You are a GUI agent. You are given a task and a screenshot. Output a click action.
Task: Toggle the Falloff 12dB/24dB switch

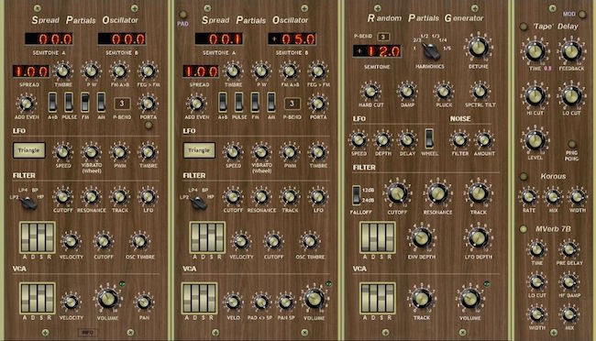(x=356, y=195)
